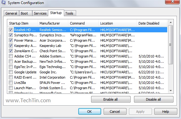Check the EgisTec In-P... checkbox
The height and width of the screenshot is (119, 181).
pyautogui.click(x=11, y=67)
